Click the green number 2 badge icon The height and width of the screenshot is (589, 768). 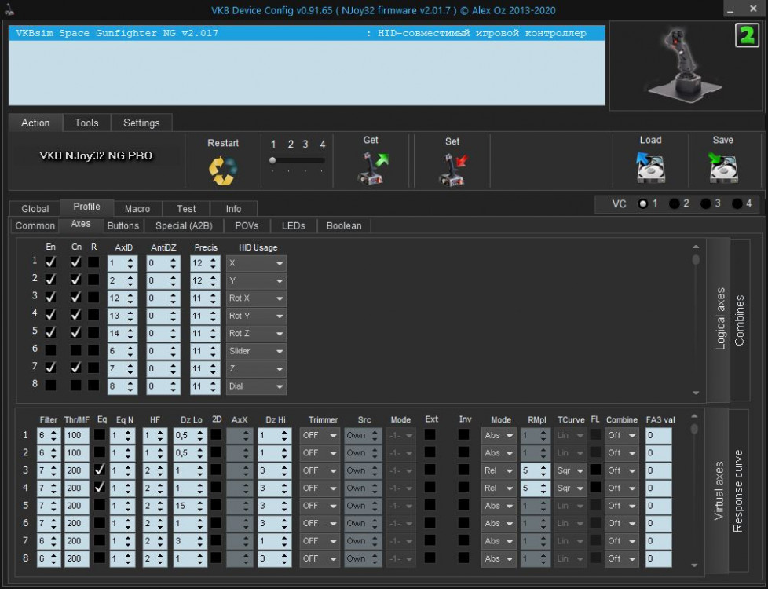tap(746, 36)
